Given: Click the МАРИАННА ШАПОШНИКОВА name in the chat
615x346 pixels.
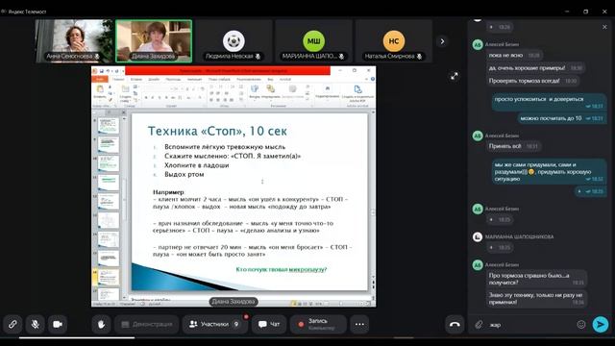Looking at the screenshot, I should (x=519, y=237).
